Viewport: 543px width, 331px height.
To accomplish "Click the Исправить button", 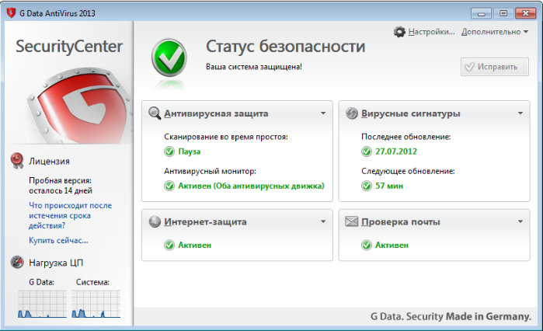I will (495, 67).
